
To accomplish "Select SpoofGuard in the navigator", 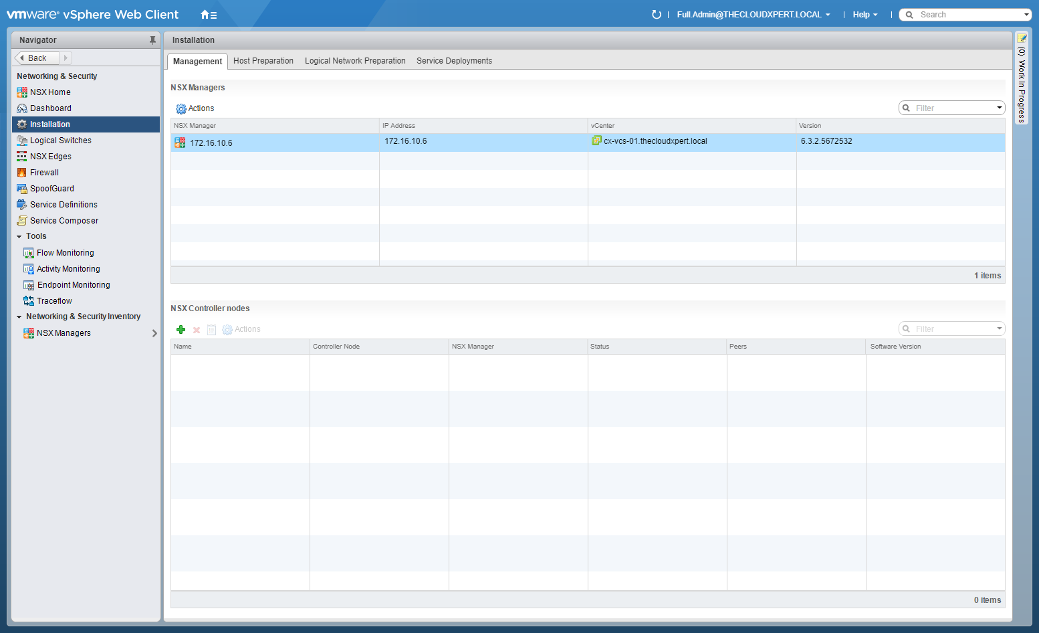I will point(51,189).
